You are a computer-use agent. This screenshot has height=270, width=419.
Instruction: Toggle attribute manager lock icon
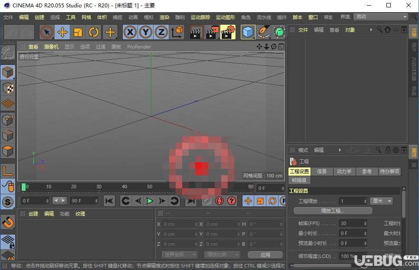[x=388, y=150]
